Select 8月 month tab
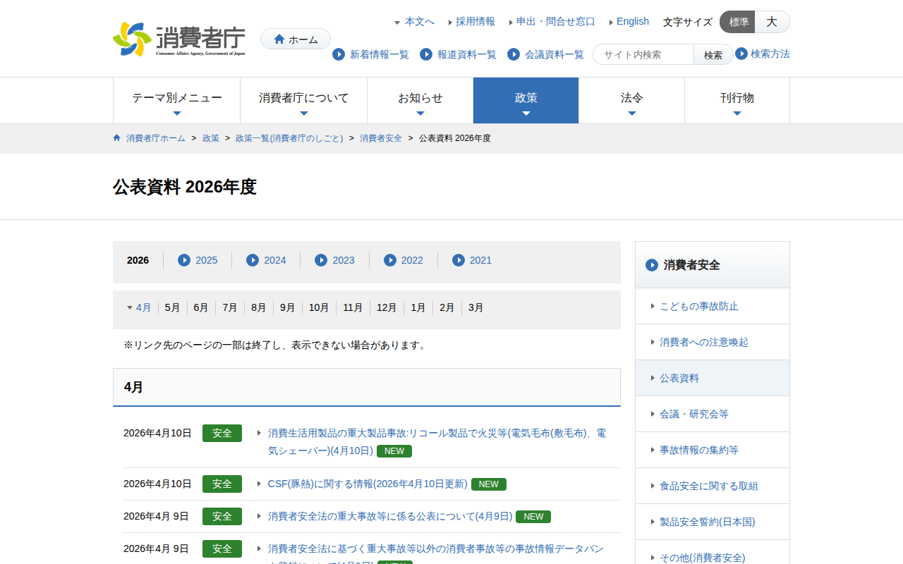Viewport: 903px width, 564px height. click(259, 307)
